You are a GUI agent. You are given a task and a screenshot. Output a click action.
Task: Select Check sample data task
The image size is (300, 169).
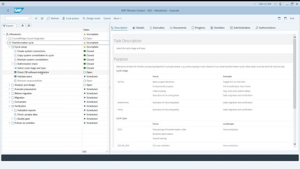click(27, 115)
